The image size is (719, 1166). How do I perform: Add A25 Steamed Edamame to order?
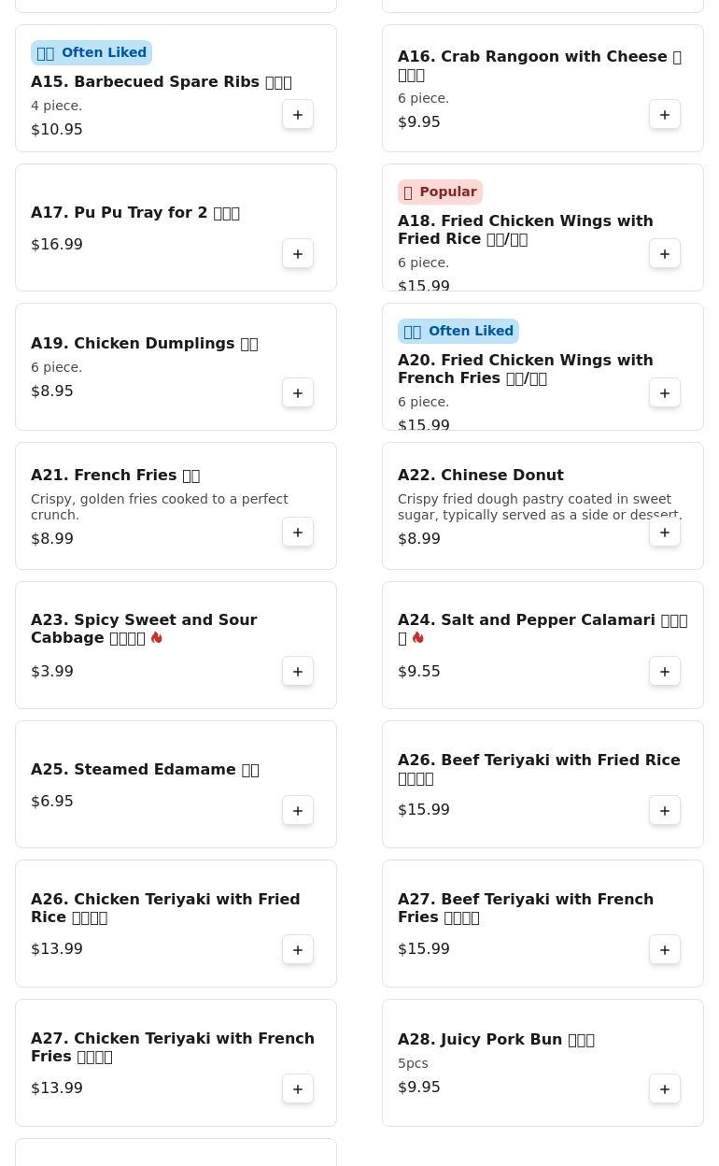(x=298, y=811)
